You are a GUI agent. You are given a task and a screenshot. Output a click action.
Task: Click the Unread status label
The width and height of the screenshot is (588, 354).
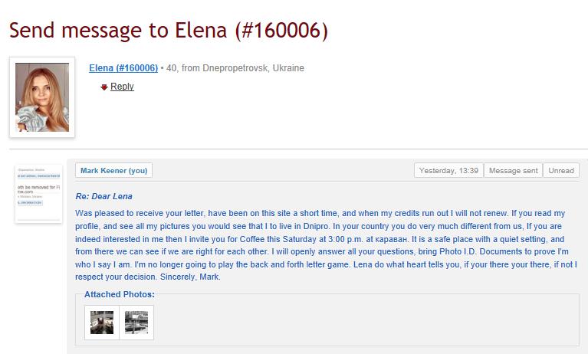(x=561, y=170)
